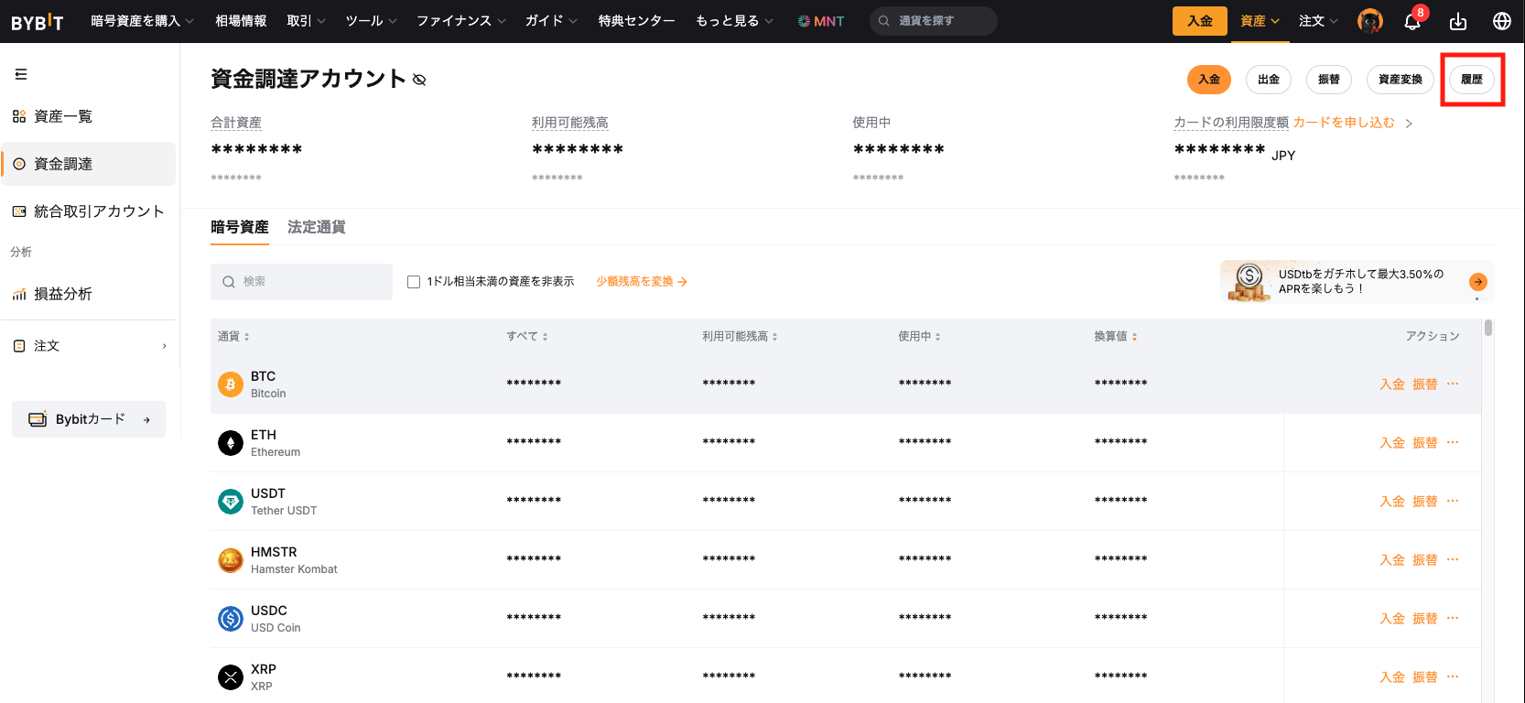Toggle balance visibility eye icon

[419, 81]
